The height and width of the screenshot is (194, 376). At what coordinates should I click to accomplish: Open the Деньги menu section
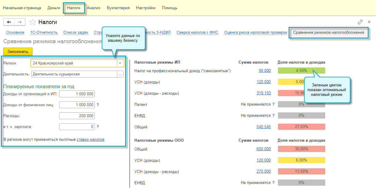(x=54, y=8)
